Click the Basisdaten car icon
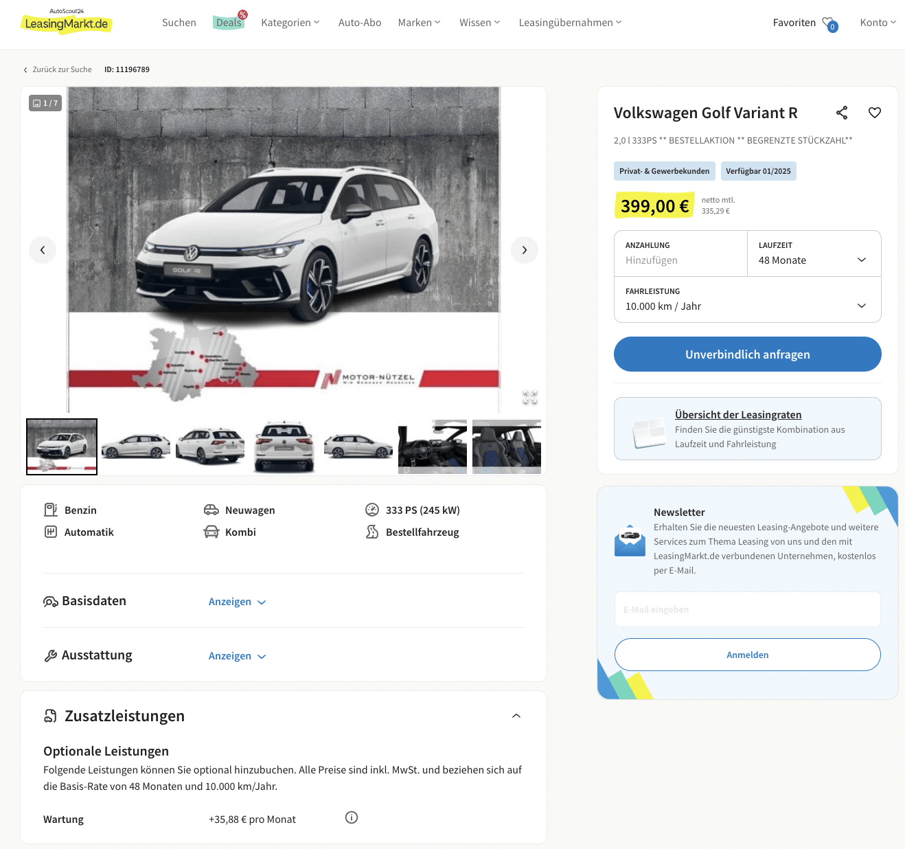This screenshot has height=849, width=905. tap(51, 602)
